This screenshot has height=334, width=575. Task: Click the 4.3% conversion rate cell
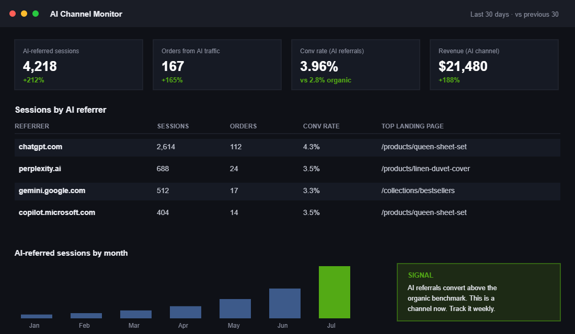click(312, 147)
